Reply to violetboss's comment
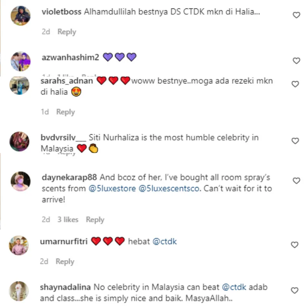This screenshot has height=306, width=306. pos(67,32)
